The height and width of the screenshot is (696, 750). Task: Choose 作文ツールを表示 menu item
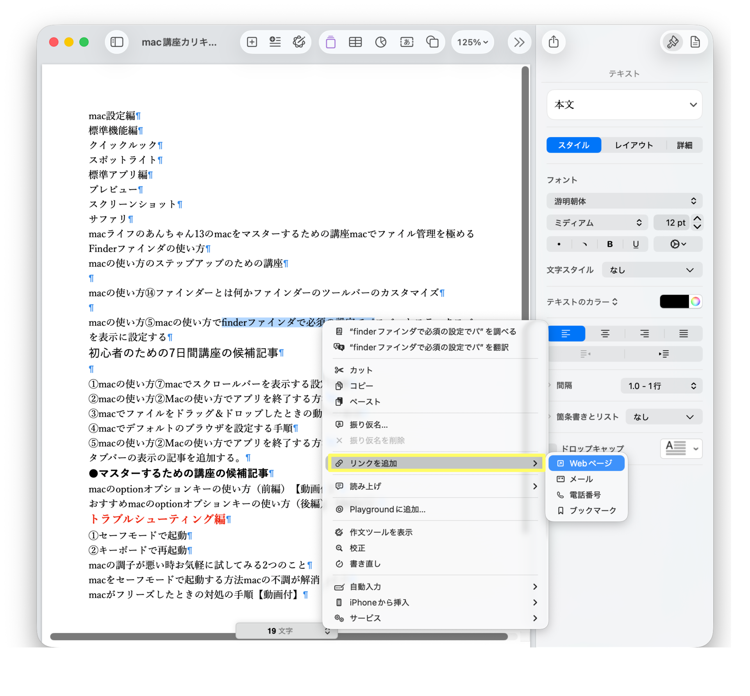click(435, 532)
